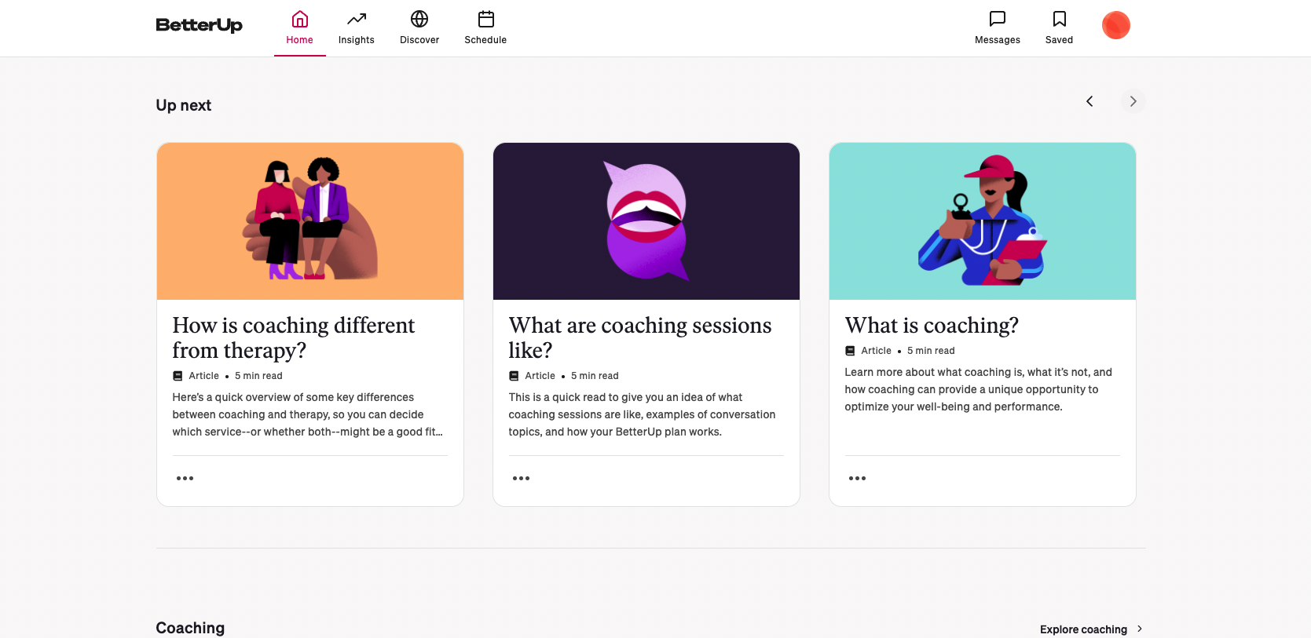Go to the Insights tab
This screenshot has height=638, width=1311.
click(356, 28)
